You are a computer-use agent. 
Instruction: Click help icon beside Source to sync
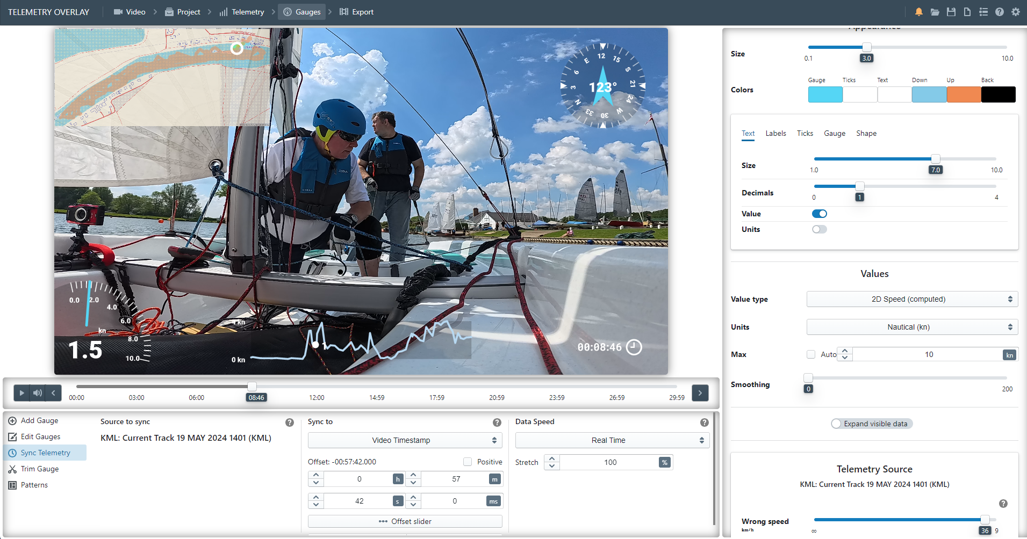pos(290,423)
